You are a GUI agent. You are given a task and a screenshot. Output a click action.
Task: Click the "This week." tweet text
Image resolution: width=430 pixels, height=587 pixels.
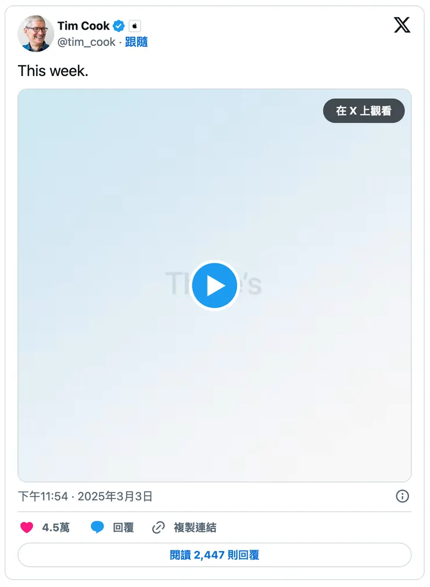[x=53, y=71]
